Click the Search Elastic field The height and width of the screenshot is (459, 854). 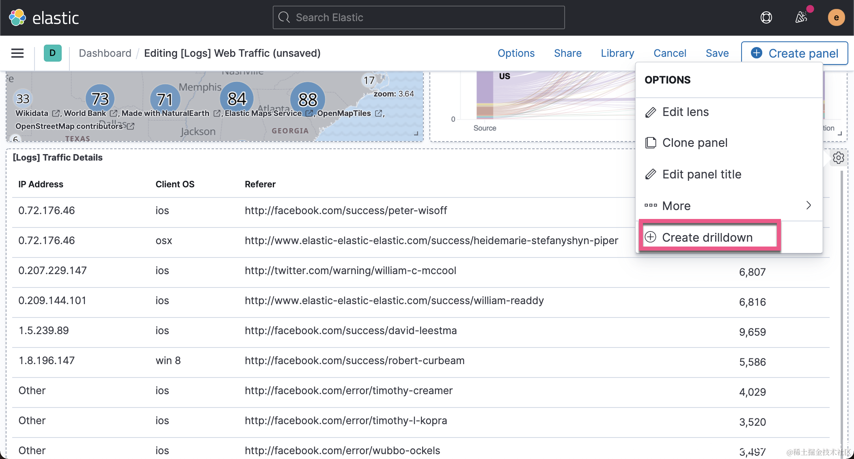(418, 17)
